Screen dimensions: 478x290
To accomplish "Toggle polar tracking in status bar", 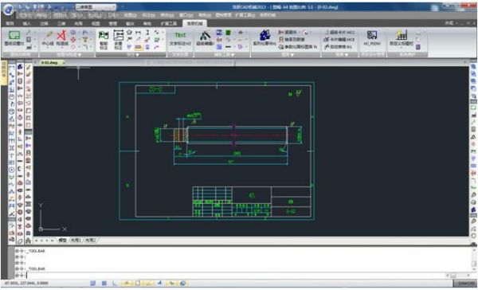I will click(126, 284).
